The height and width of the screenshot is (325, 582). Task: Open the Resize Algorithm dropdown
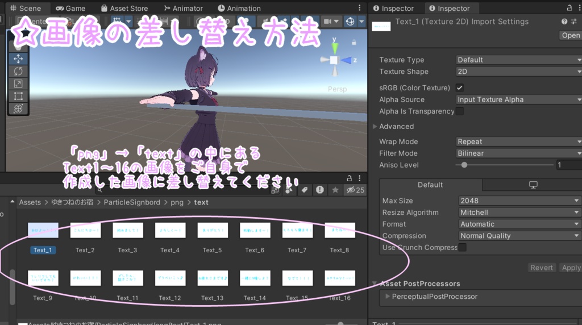519,213
